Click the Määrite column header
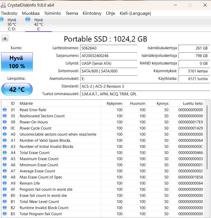The image size is (211, 218). pos(59,104)
